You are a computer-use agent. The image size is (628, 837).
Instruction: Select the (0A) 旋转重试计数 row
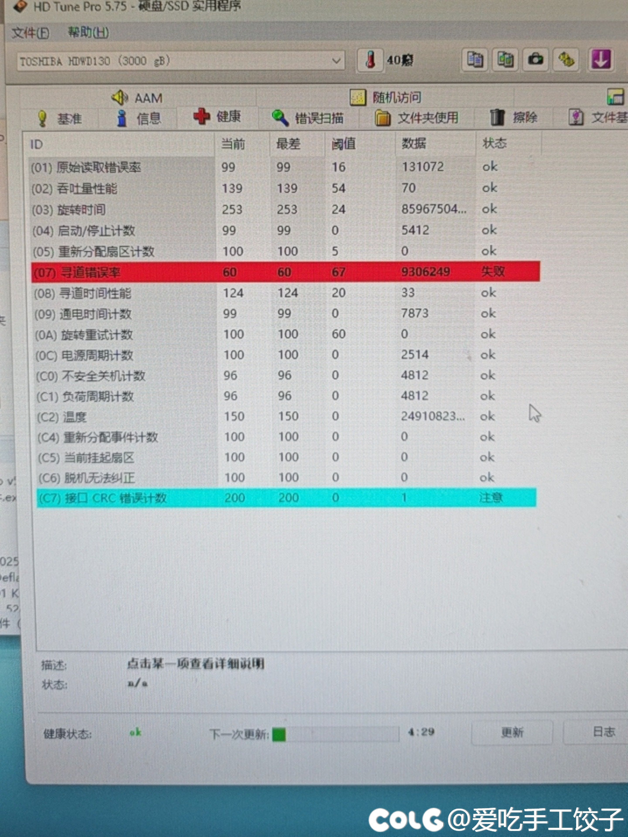click(x=286, y=334)
